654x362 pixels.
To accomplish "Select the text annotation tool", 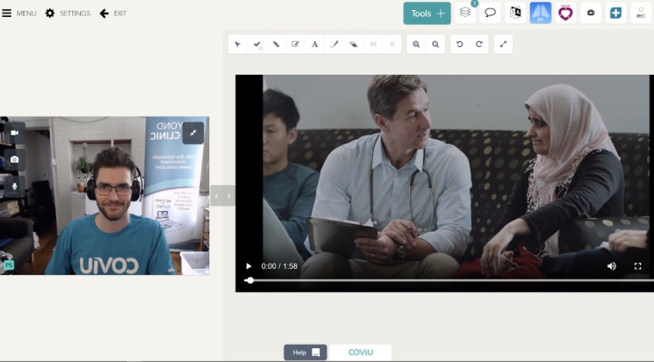I will click(x=315, y=45).
